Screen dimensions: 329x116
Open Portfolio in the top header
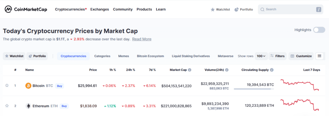click(x=244, y=9)
